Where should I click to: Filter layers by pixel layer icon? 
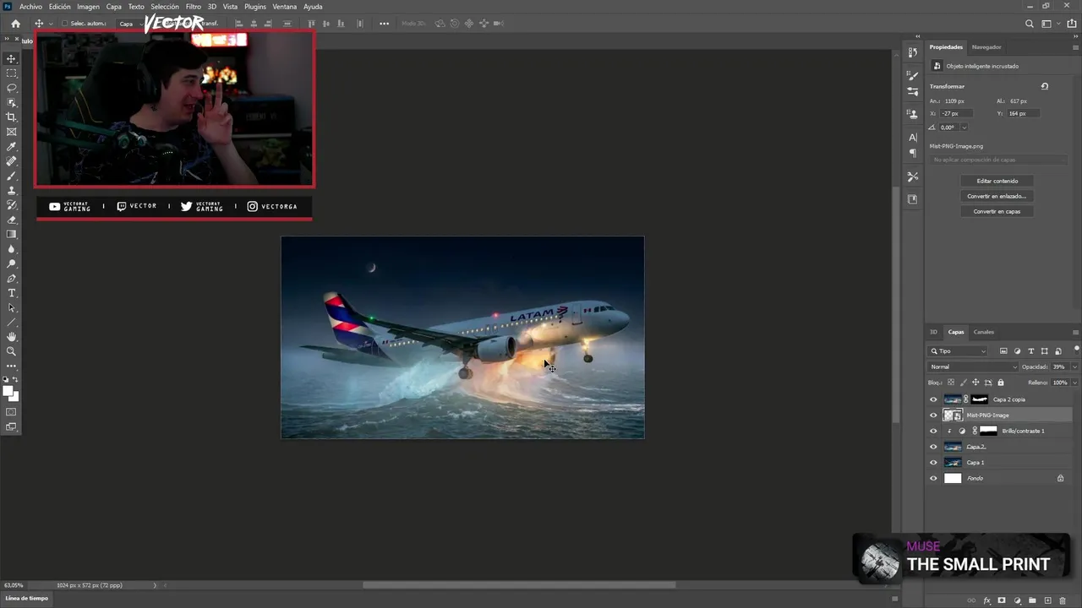(1003, 351)
